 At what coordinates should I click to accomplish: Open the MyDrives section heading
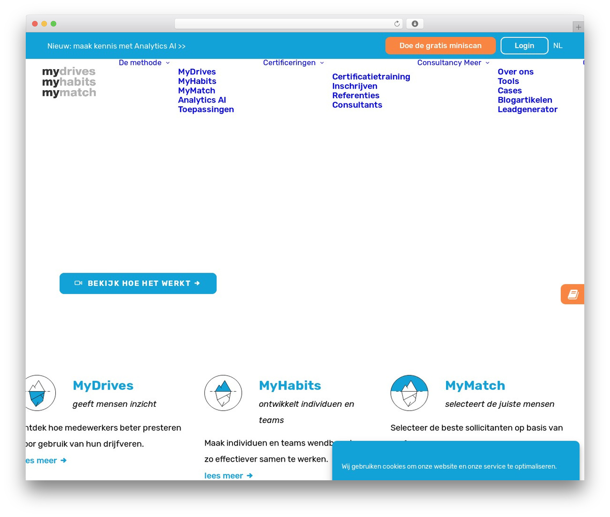(x=103, y=385)
